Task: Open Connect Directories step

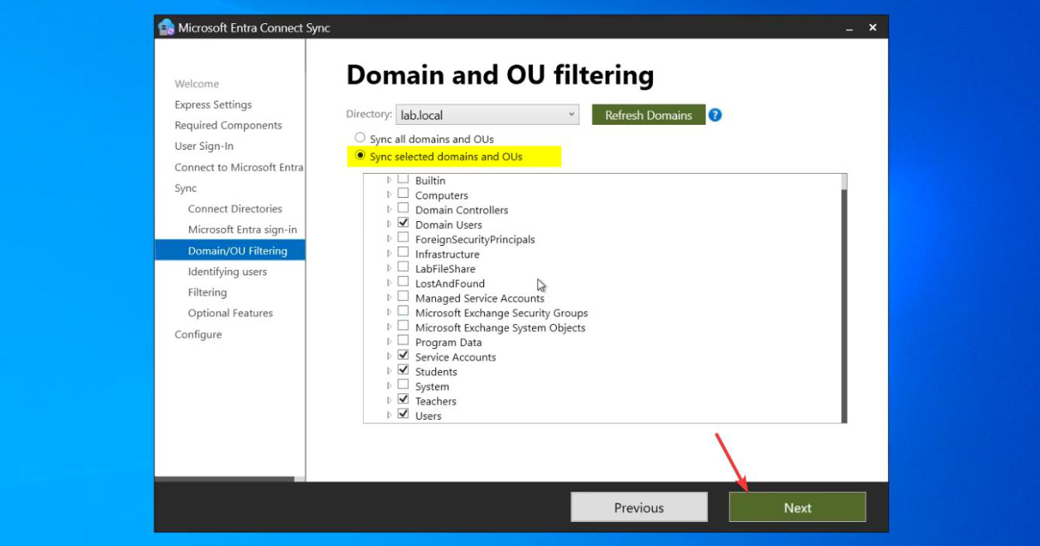Action: click(x=235, y=209)
